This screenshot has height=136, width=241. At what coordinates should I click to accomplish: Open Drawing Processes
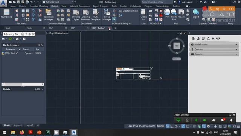85,15
